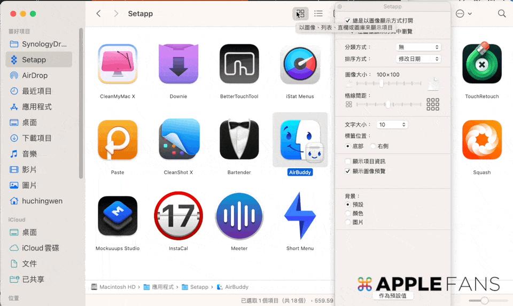Select the CleanShot X app icon
The width and height of the screenshot is (513, 306).
[178, 140]
